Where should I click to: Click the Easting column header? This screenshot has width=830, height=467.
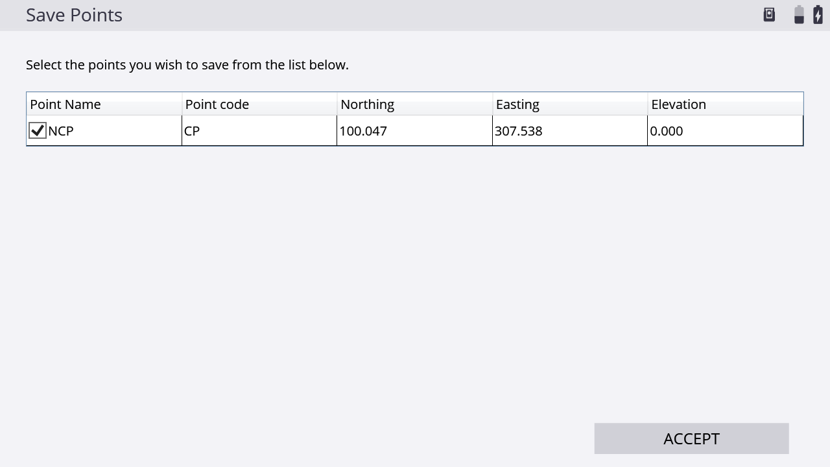(517, 104)
